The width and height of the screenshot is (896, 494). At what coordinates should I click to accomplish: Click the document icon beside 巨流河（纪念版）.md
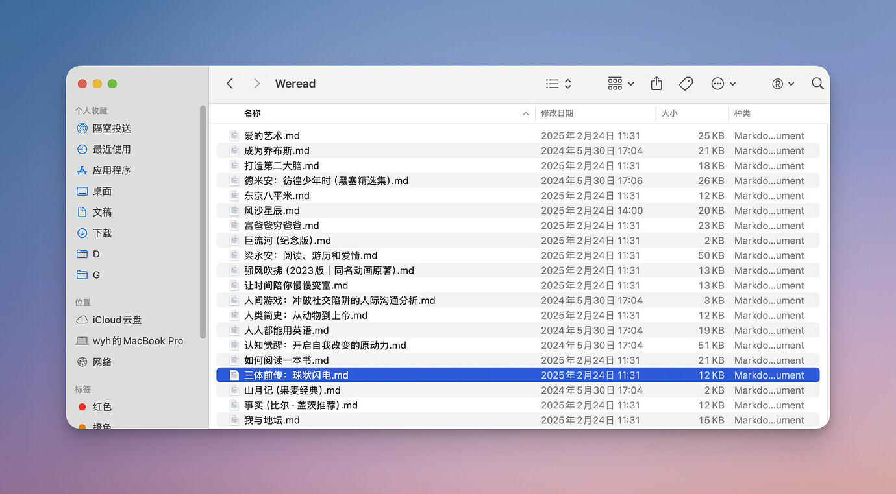click(x=234, y=241)
